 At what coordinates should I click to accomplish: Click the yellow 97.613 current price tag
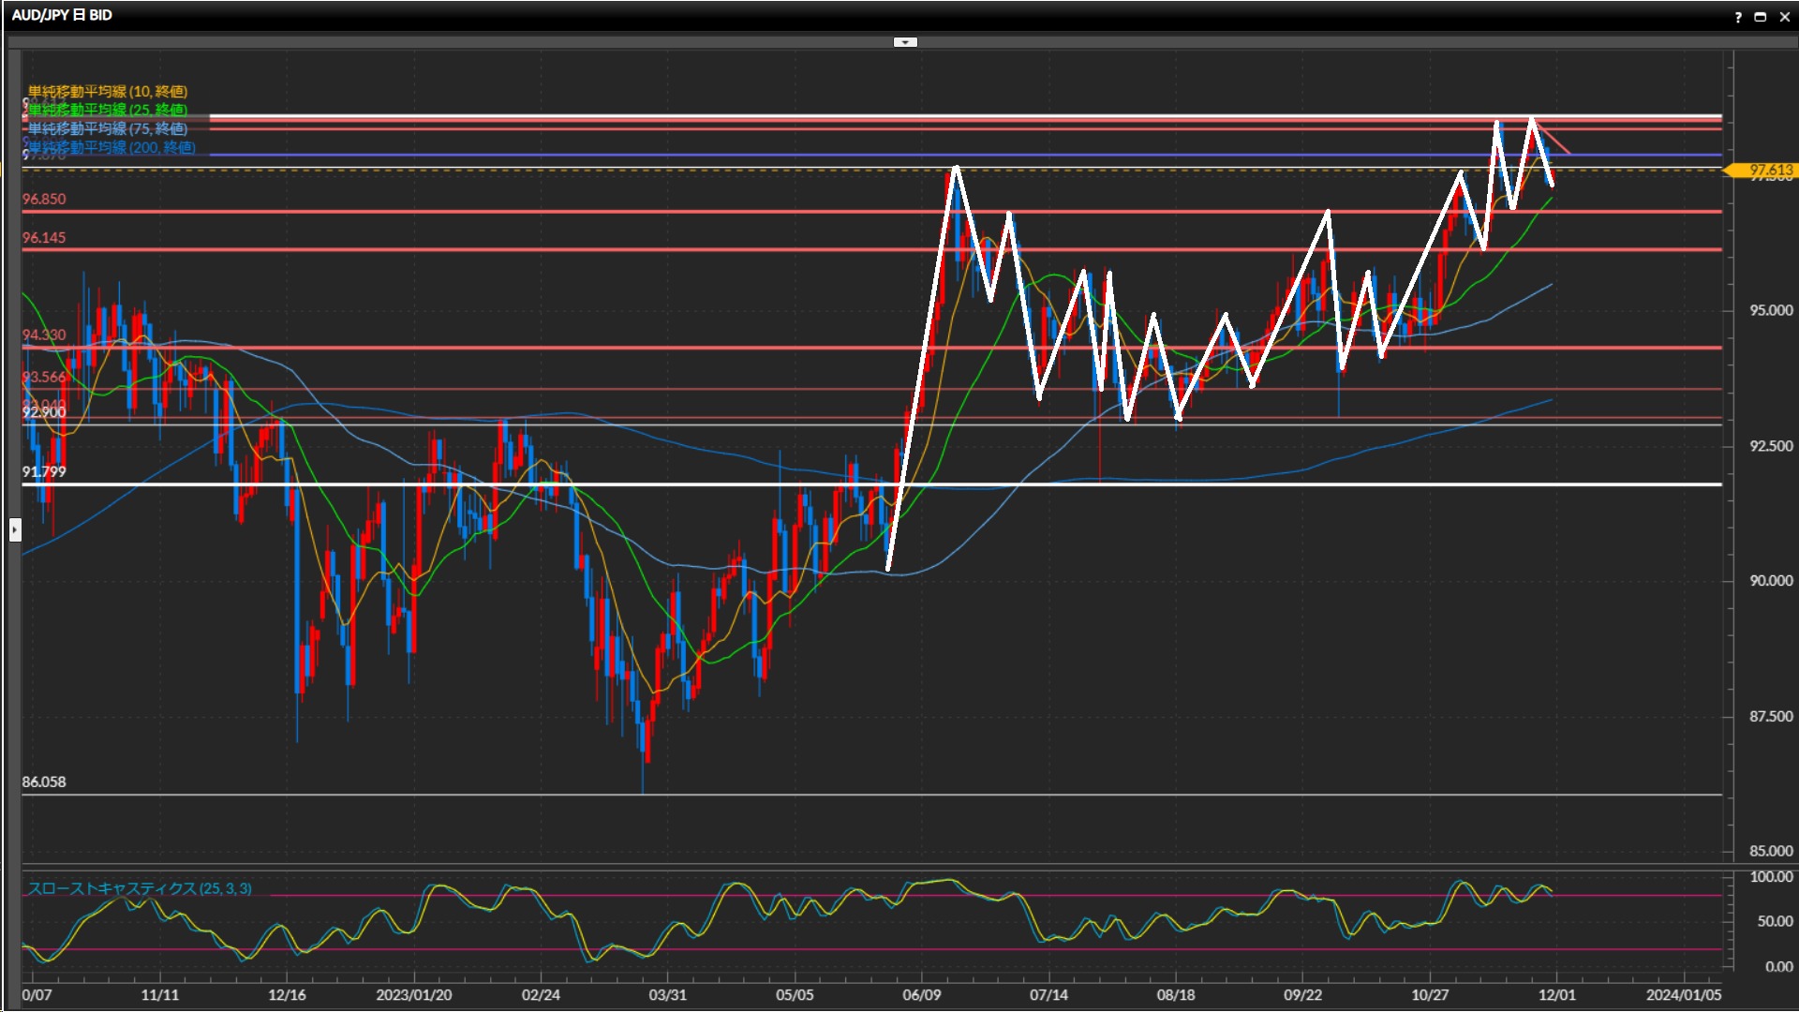[1769, 171]
